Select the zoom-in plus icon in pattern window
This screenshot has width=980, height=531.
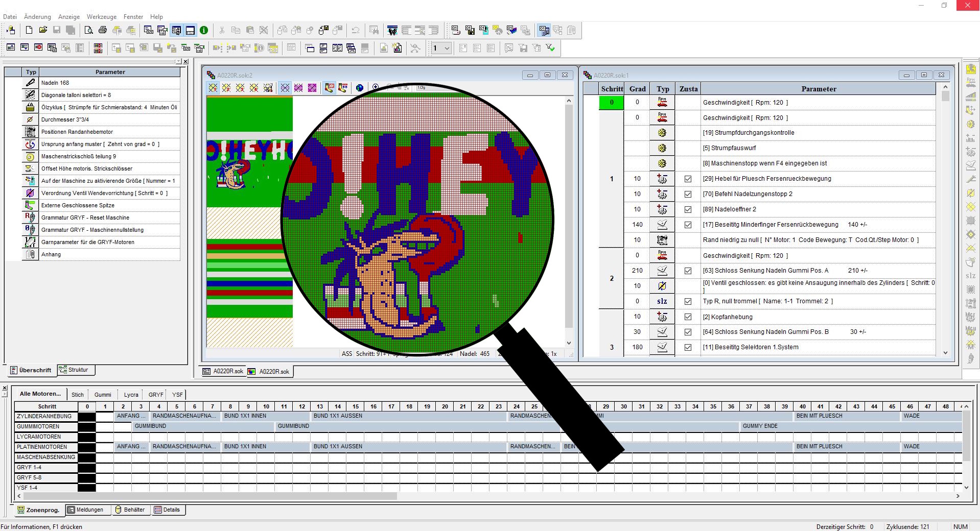point(376,87)
